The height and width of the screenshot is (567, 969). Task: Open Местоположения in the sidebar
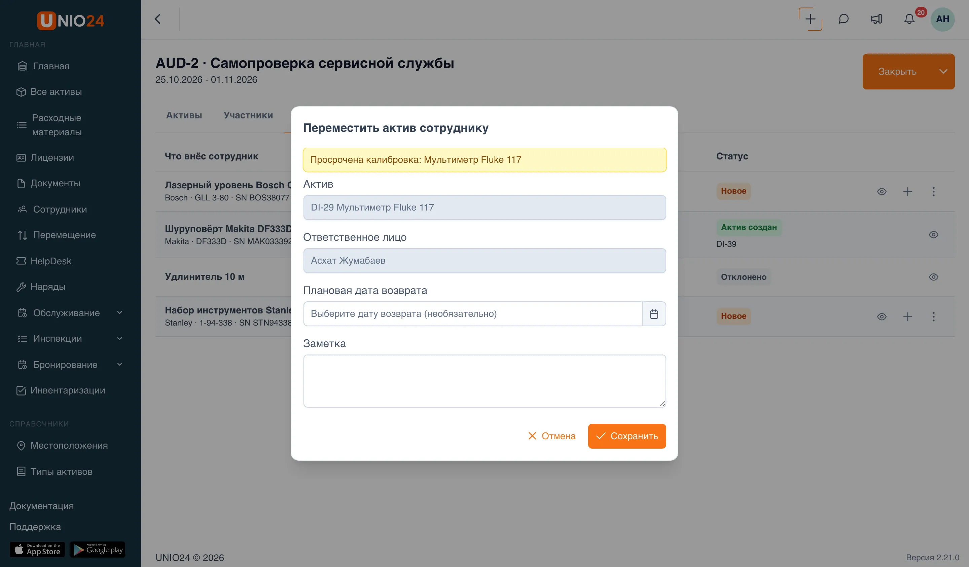[x=62, y=446]
